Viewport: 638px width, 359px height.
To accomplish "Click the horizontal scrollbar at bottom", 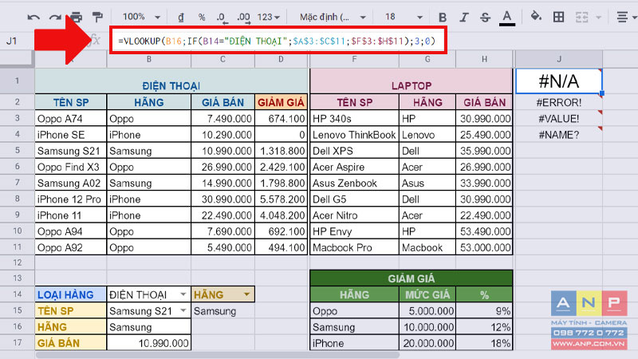I will [218, 355].
